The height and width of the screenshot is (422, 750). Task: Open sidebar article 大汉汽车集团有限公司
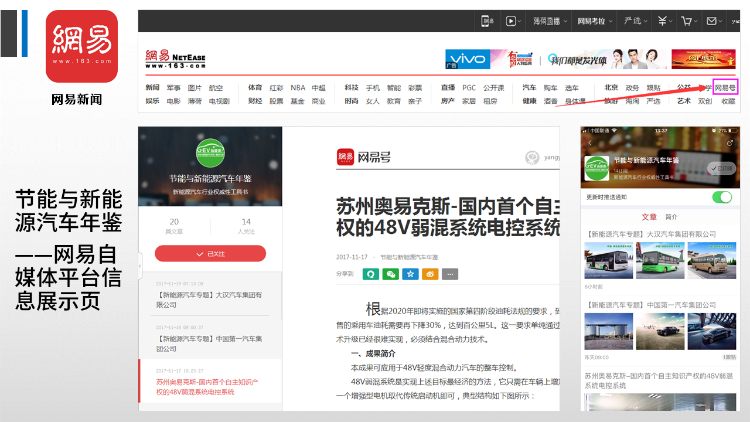210,300
